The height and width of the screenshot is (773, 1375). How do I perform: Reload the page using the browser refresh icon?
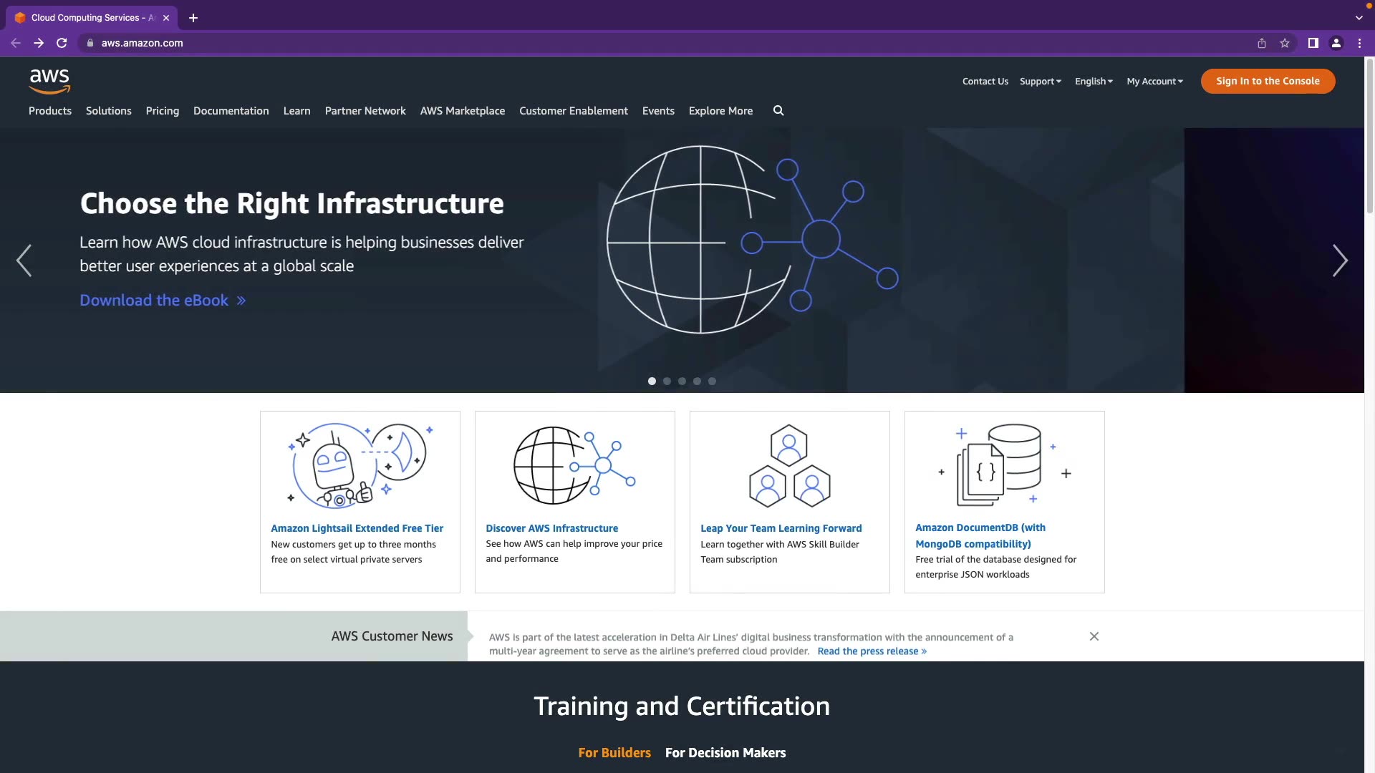pyautogui.click(x=62, y=43)
